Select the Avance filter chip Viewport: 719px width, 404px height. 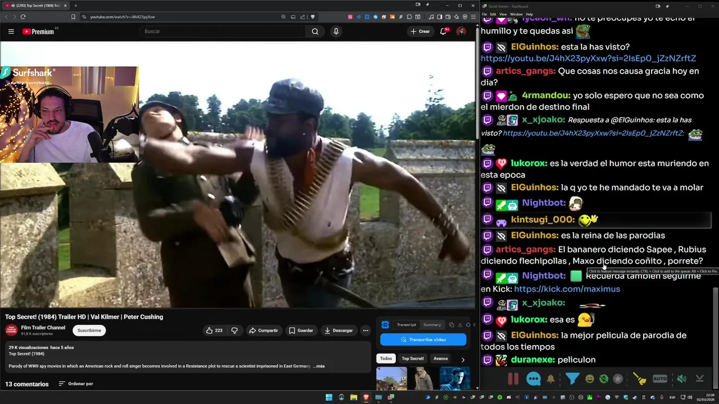[x=441, y=359]
